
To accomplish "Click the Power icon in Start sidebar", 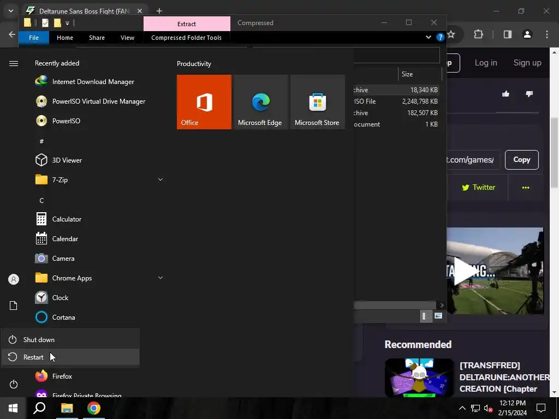I will point(14,385).
